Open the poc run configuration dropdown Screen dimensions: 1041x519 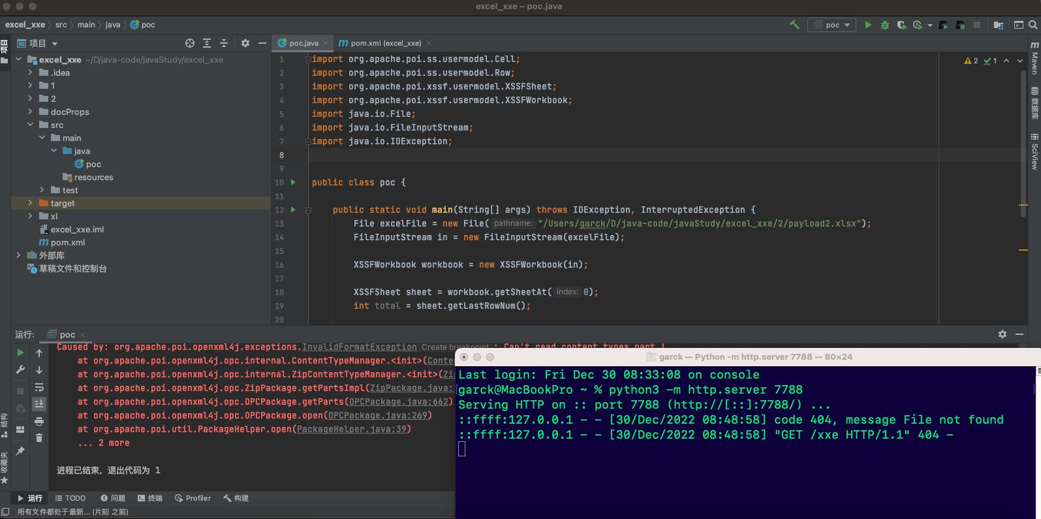(x=832, y=25)
